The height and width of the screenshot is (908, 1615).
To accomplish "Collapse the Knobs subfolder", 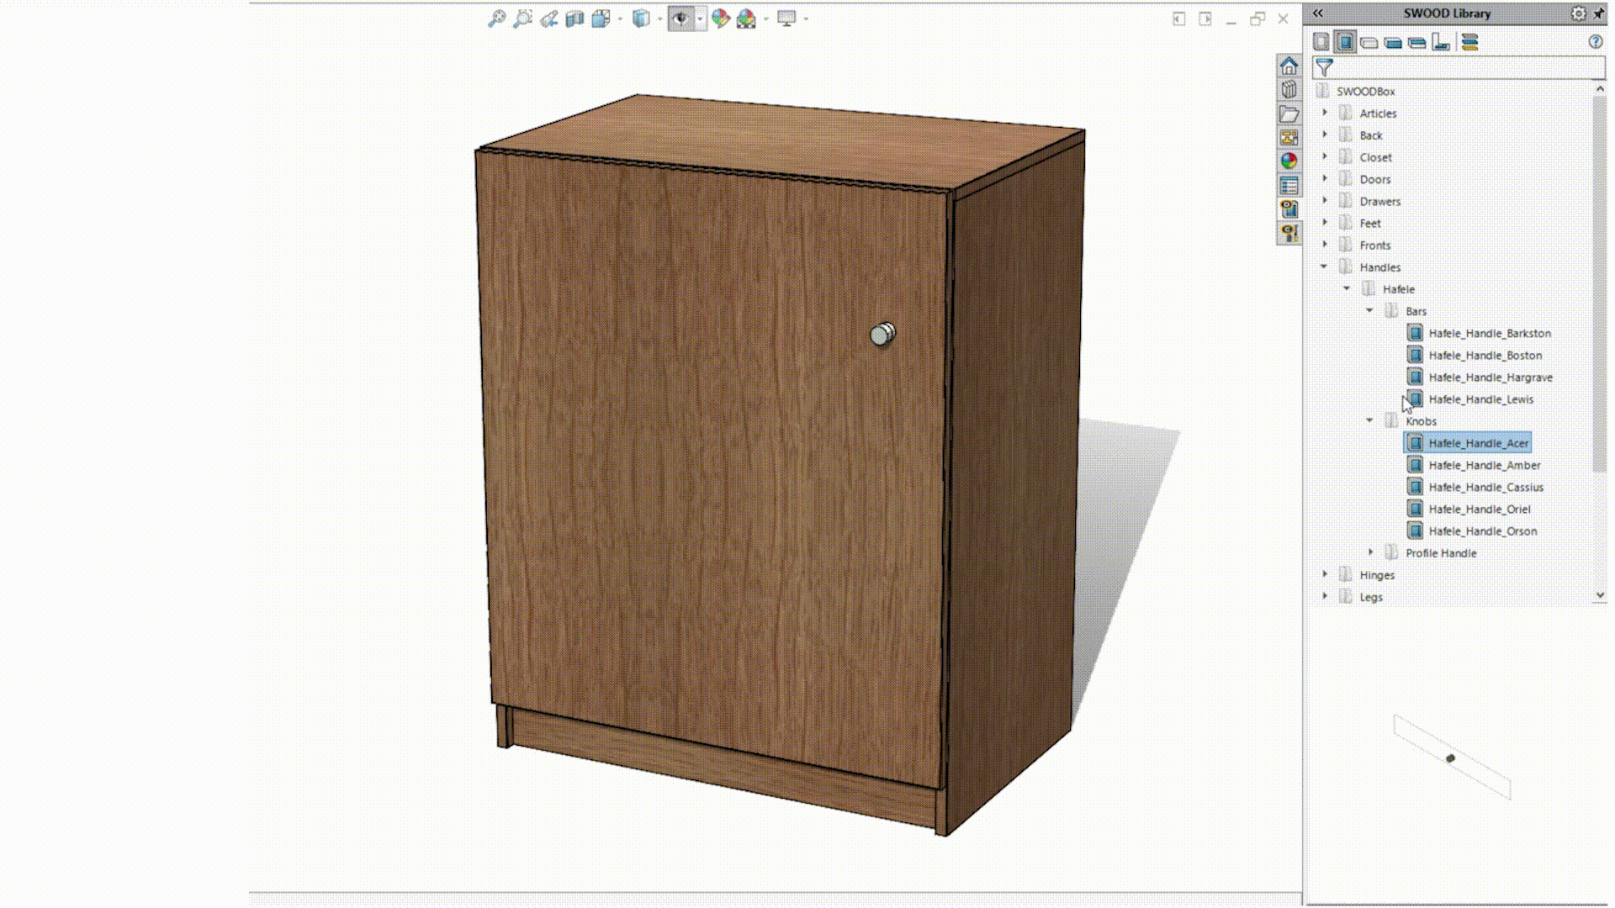I will tap(1369, 420).
